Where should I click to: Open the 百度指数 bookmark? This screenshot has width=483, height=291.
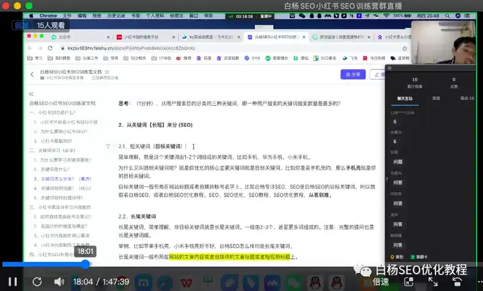pyautogui.click(x=227, y=58)
